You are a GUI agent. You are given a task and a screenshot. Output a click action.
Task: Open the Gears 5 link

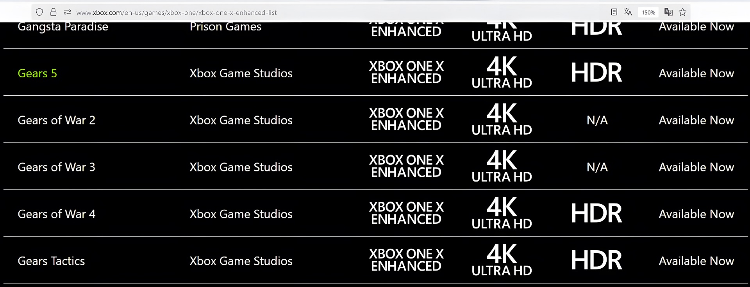(37, 73)
